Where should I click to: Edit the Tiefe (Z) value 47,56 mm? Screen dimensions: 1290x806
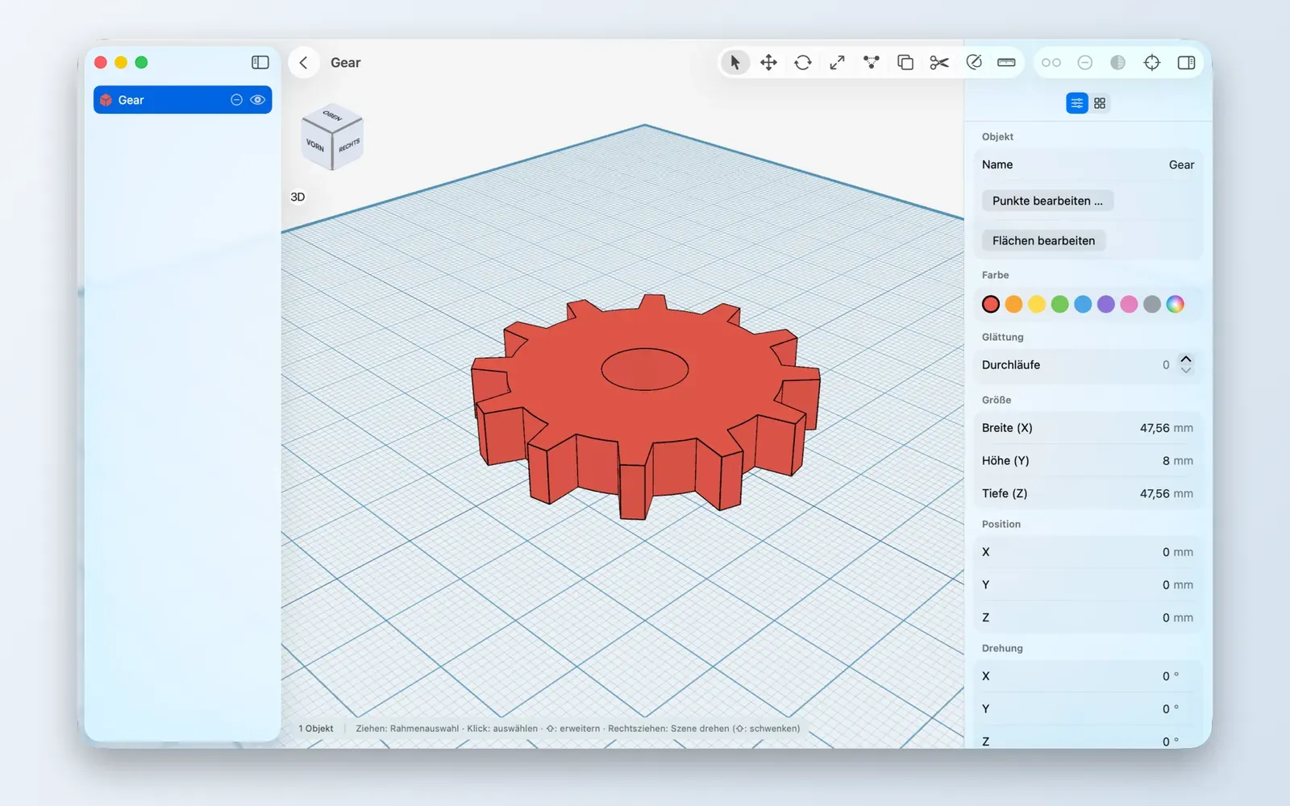point(1167,493)
